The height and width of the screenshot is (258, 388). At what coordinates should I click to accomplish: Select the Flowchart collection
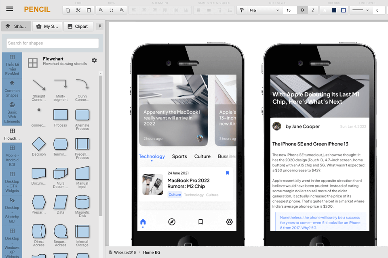pos(12,134)
